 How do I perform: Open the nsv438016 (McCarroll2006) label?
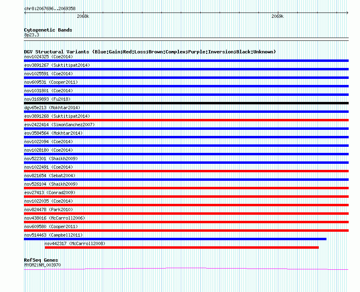pos(55,218)
